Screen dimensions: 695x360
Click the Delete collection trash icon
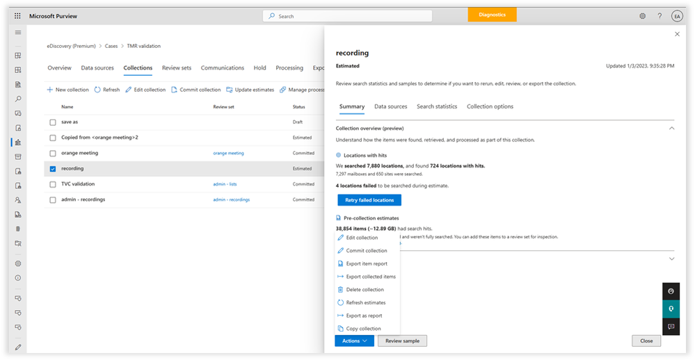click(340, 290)
